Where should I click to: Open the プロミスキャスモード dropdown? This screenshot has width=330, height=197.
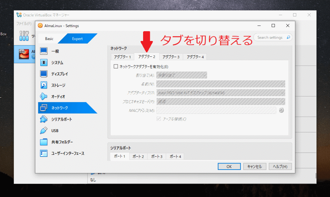221,102
